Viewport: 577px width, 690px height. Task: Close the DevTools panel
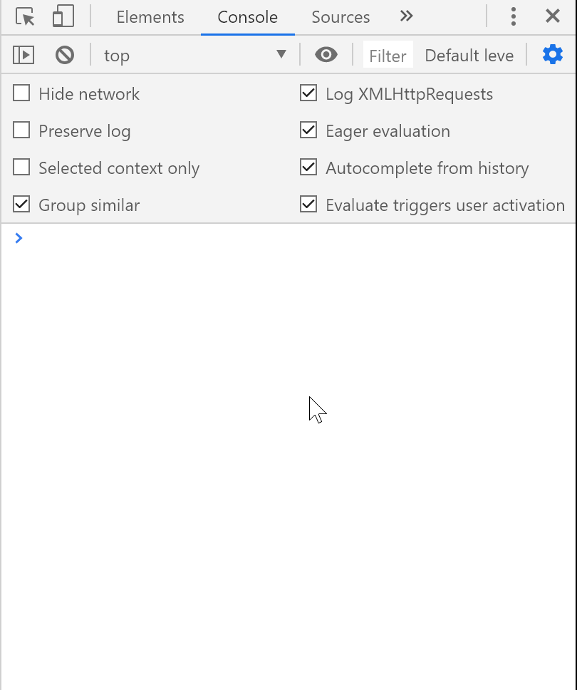click(552, 17)
